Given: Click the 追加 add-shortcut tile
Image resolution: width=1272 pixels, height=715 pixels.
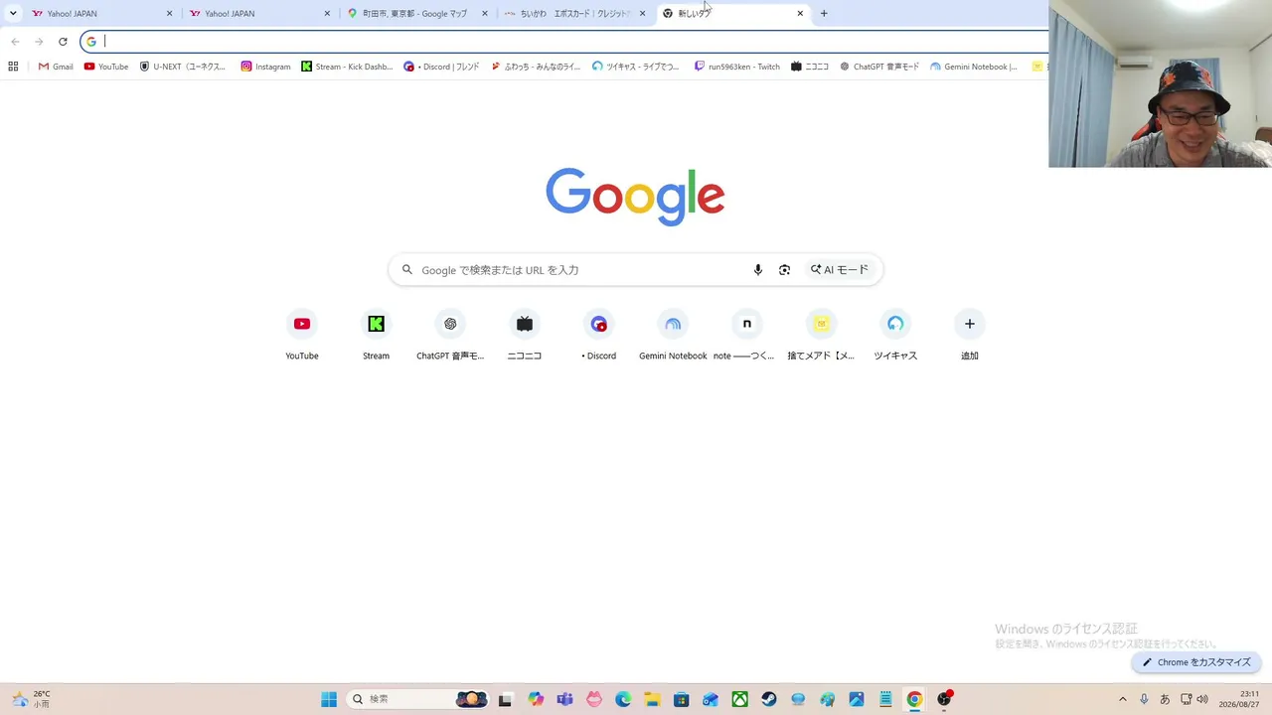Looking at the screenshot, I should pyautogui.click(x=970, y=335).
